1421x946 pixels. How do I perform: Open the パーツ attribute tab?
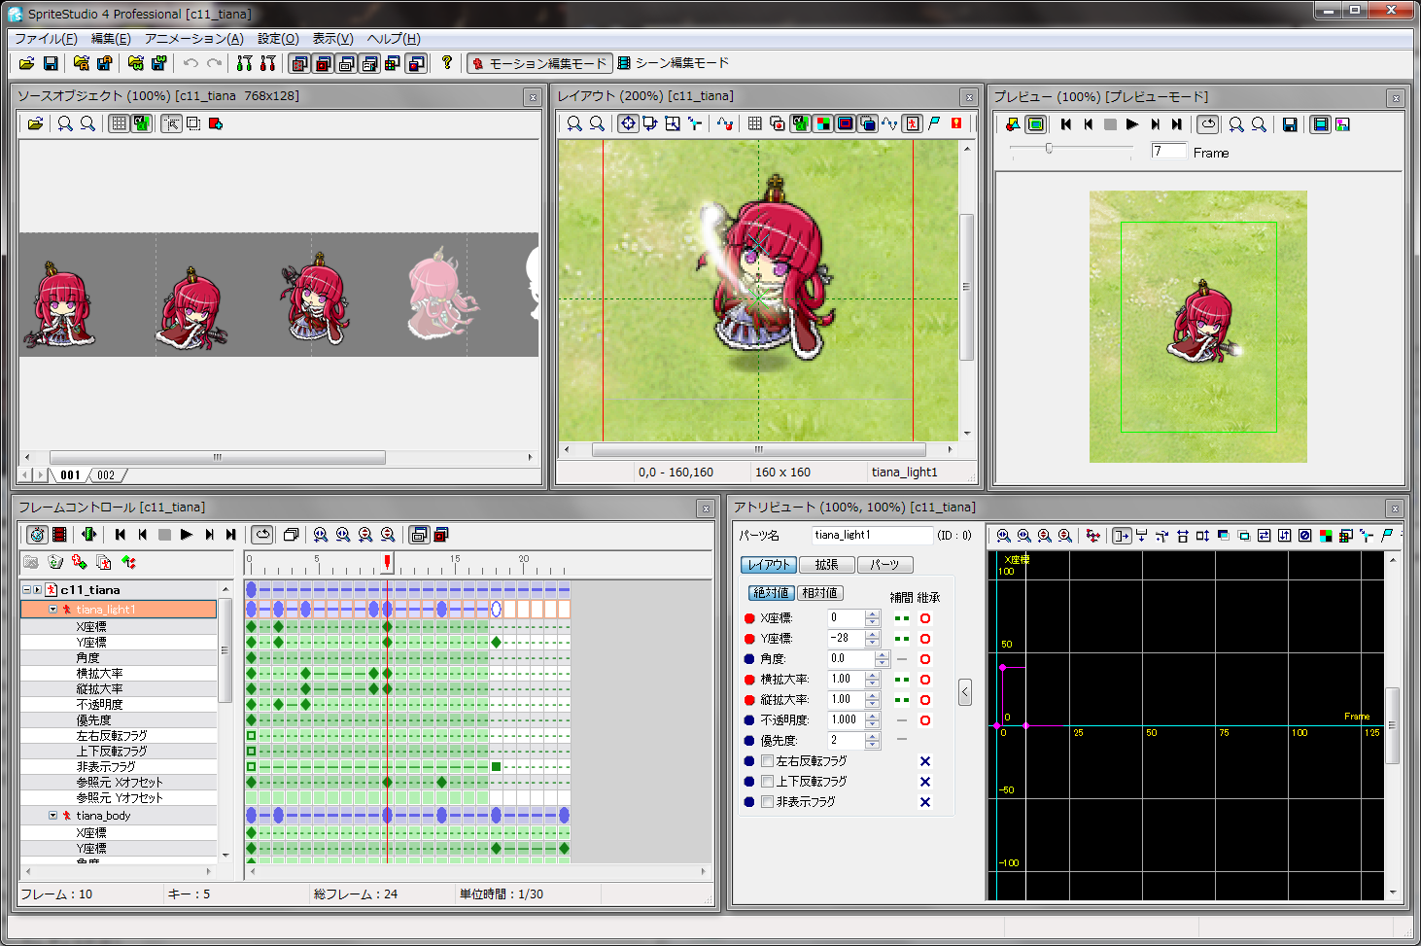884,565
